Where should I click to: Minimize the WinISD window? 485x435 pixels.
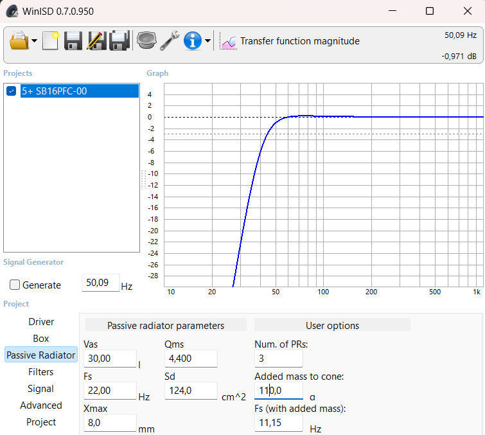click(392, 11)
